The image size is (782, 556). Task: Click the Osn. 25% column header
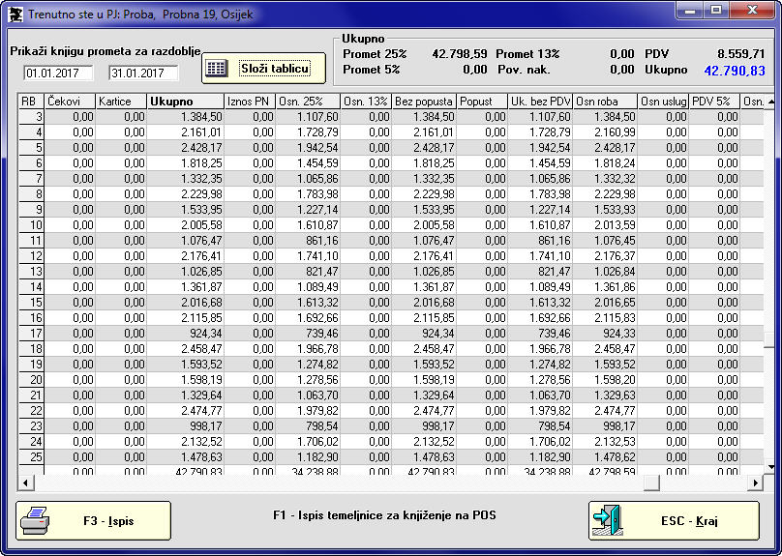(308, 102)
